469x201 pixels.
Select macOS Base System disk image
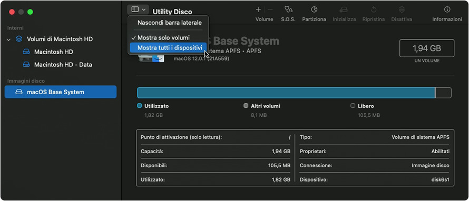(x=61, y=92)
